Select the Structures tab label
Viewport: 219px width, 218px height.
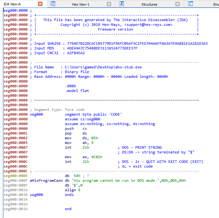point(149,4)
